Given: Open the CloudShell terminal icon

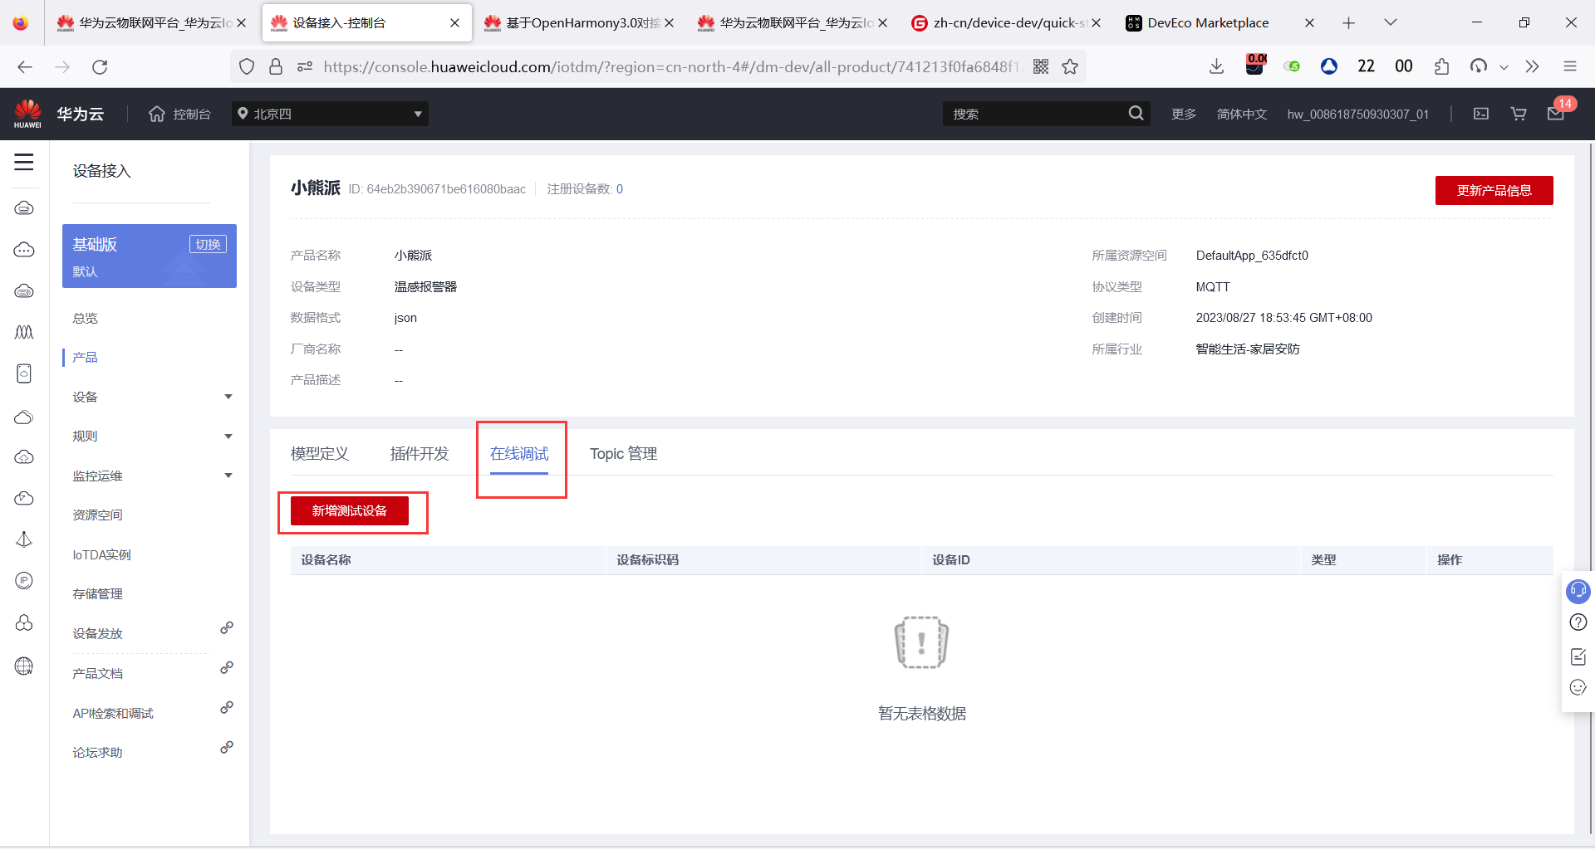Looking at the screenshot, I should coord(1481,114).
